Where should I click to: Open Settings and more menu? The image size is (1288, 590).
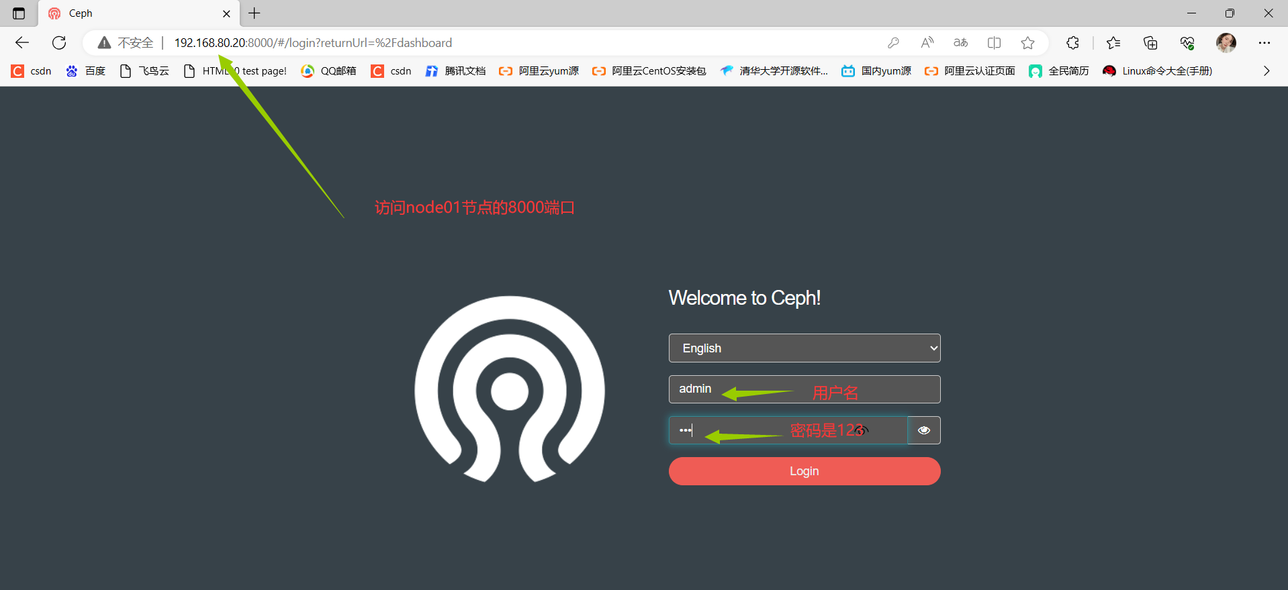(x=1264, y=43)
